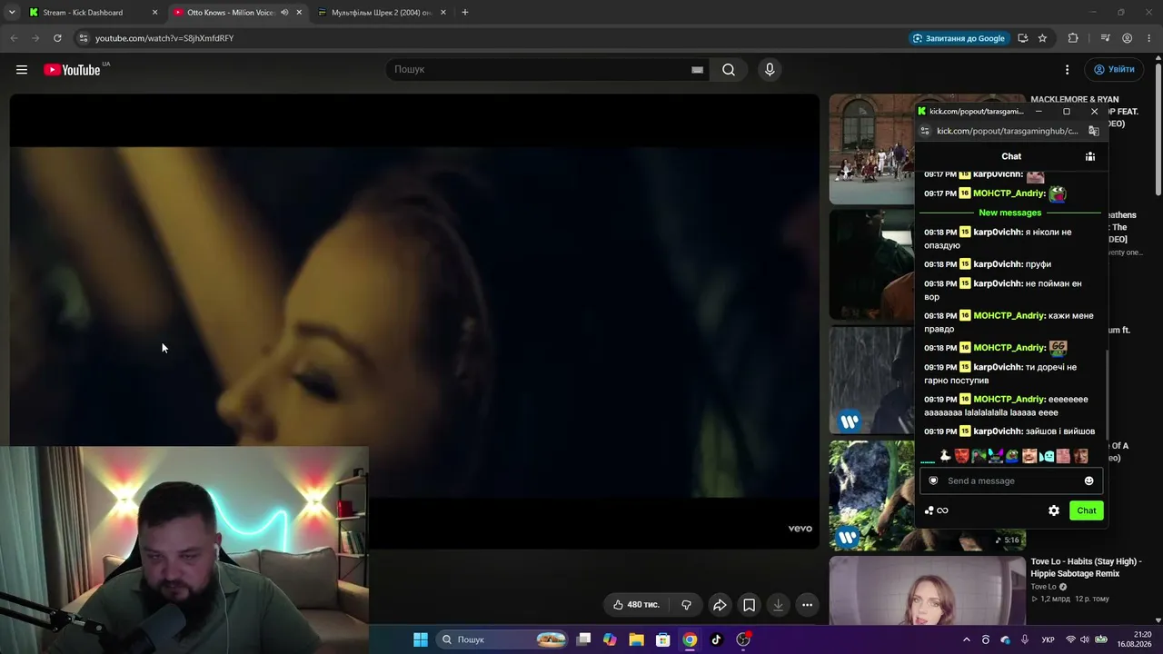Open a new Chrome tab
This screenshot has height=654, width=1163.
[465, 13]
